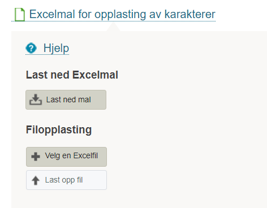Click the download tray icon on Last ned mal

coord(36,99)
